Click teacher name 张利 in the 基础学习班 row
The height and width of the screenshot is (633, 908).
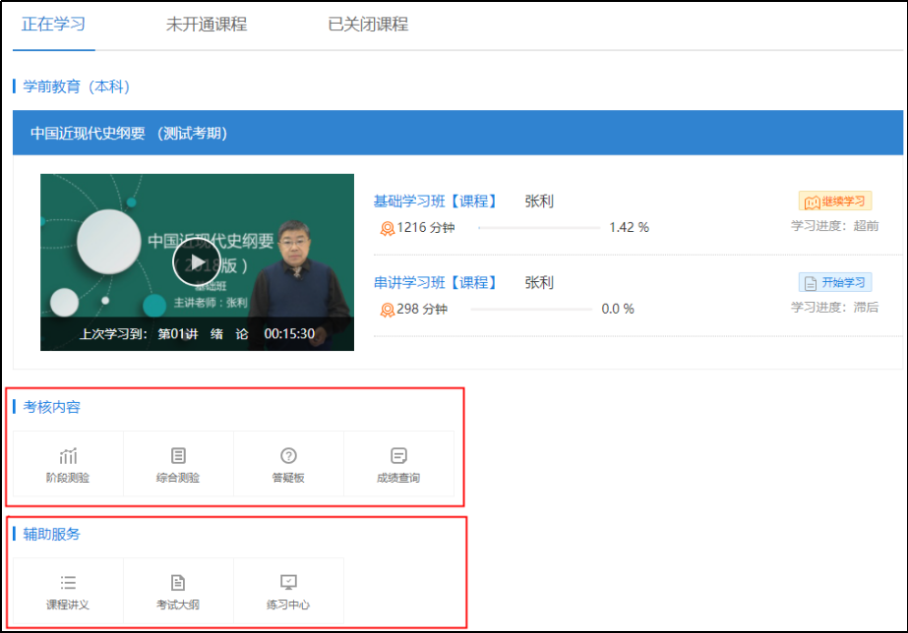pos(539,201)
